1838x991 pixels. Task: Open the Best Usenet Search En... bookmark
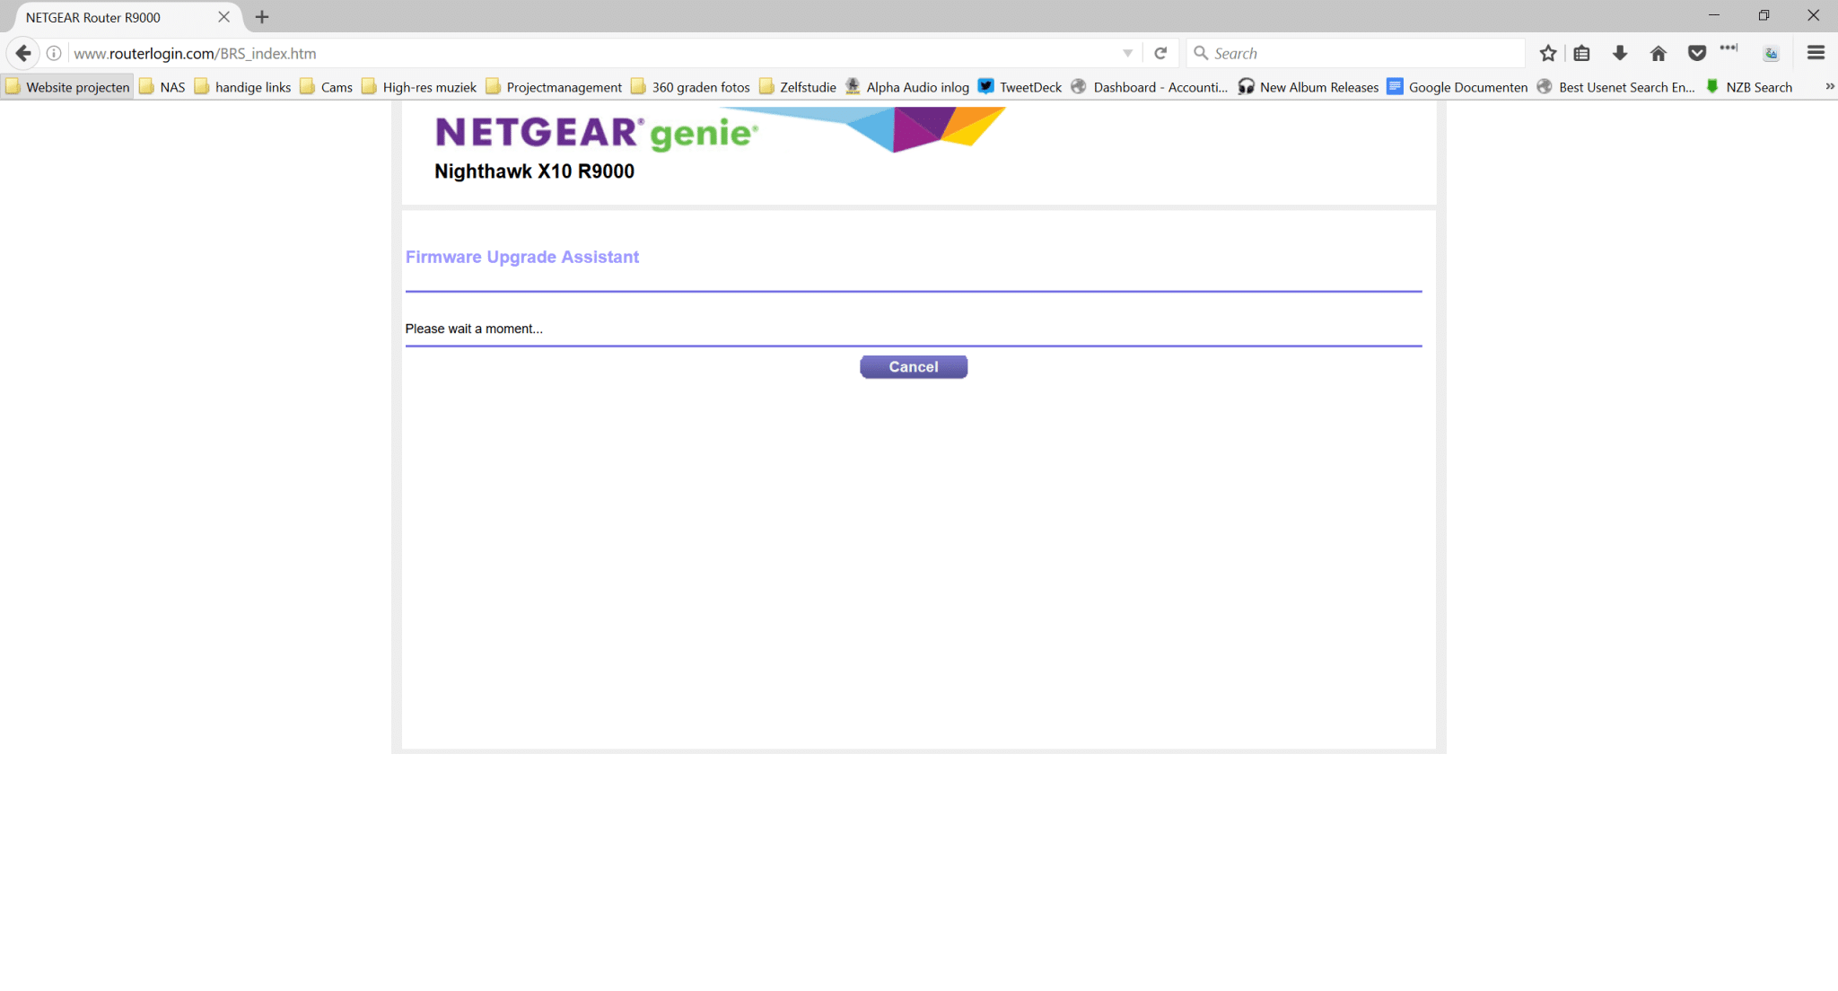(x=1616, y=87)
